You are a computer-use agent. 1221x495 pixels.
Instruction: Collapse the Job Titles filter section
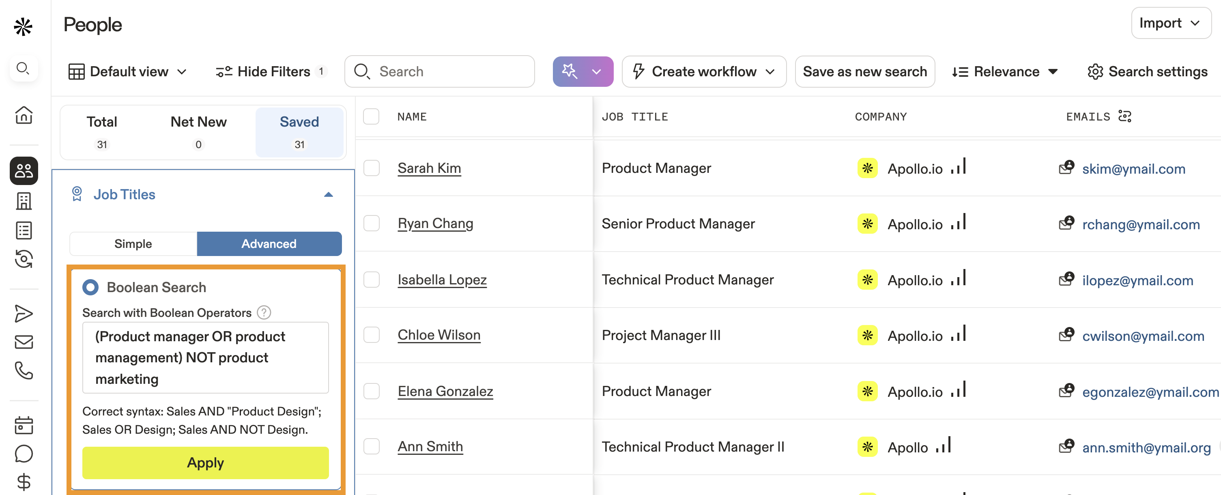(329, 194)
